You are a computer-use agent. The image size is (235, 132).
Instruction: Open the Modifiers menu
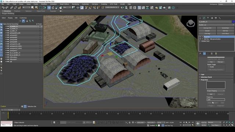pos(44,4)
